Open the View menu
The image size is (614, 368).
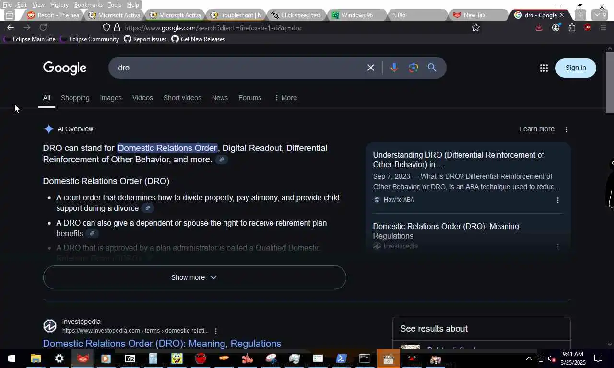(x=38, y=5)
